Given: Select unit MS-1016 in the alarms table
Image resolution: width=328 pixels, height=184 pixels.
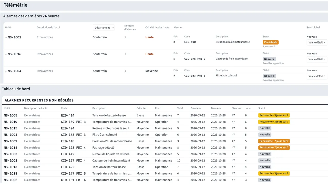Looking at the screenshot, I should (x=14, y=54).
